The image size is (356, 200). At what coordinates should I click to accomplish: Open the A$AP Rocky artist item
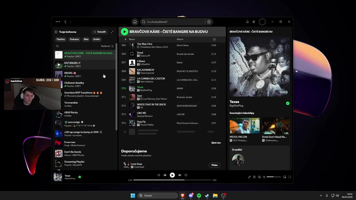tap(85, 114)
